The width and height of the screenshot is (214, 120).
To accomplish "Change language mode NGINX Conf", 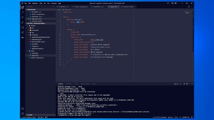I will 186,117.
